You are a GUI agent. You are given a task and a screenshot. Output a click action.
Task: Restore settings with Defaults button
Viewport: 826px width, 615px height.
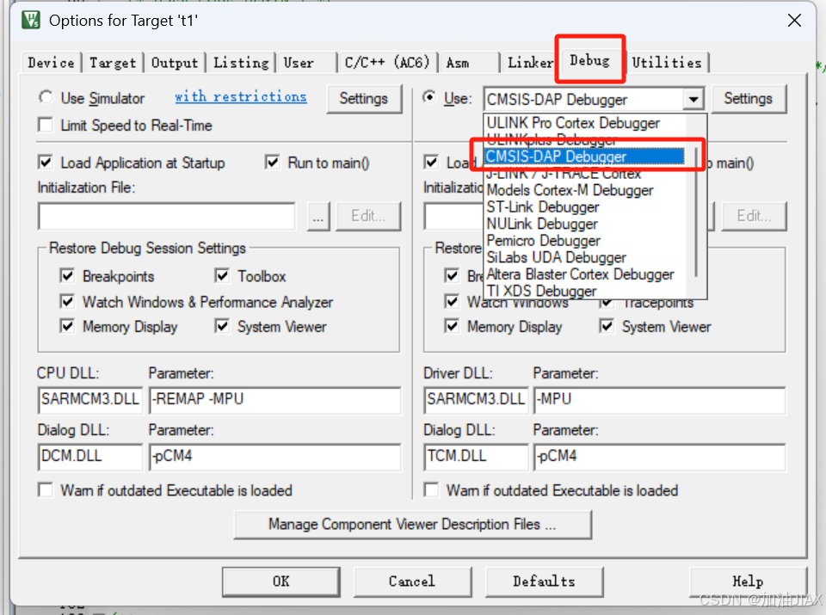(x=544, y=581)
